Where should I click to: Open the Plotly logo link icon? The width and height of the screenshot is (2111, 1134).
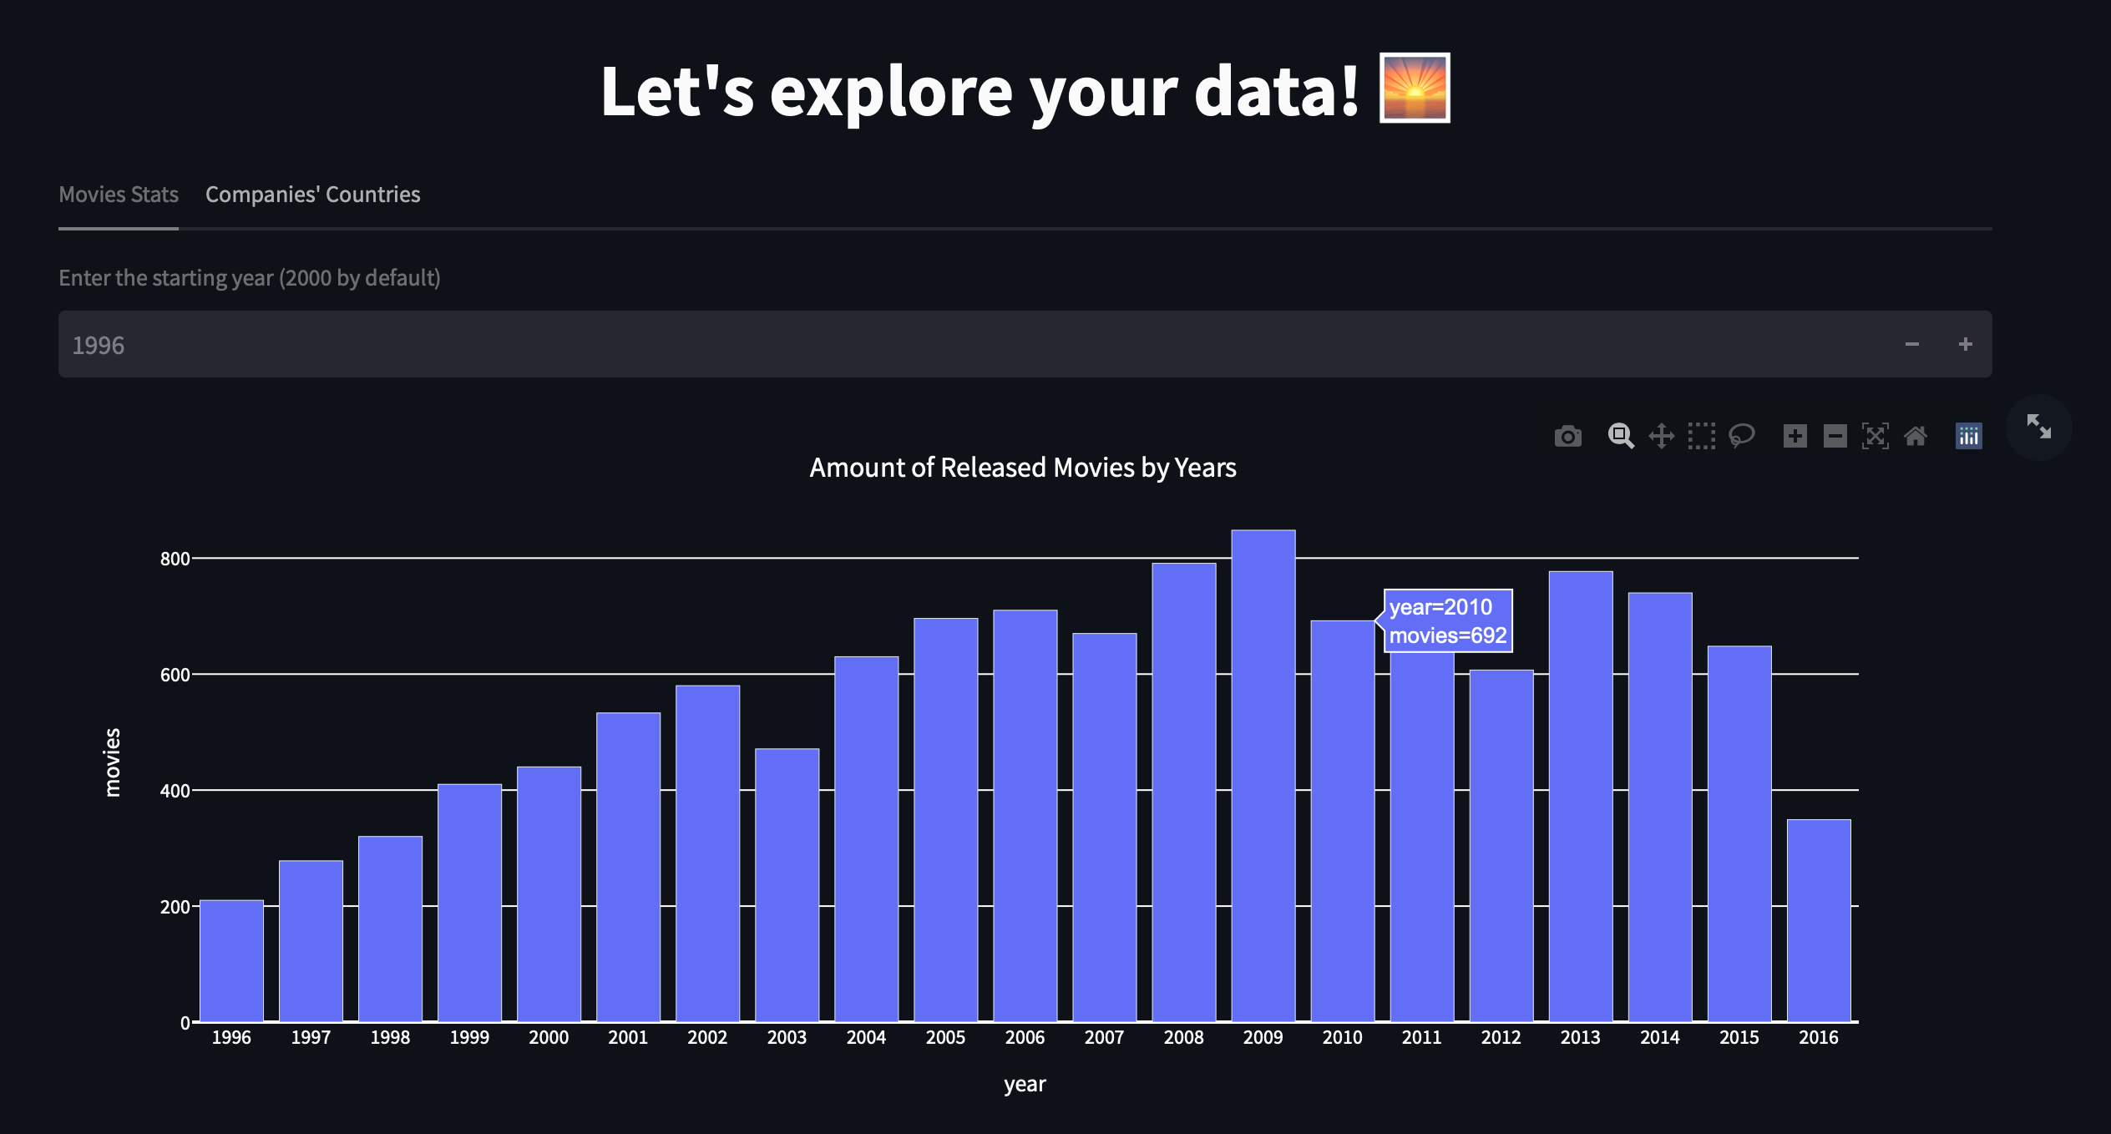tap(1968, 436)
